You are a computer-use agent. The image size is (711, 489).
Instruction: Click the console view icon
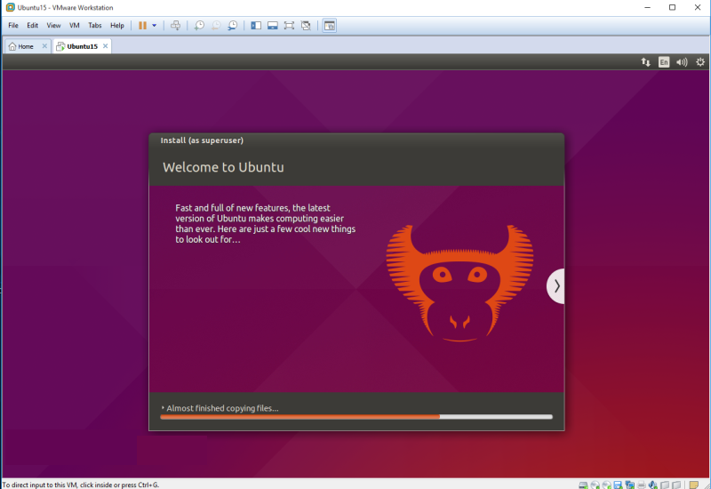[329, 26]
